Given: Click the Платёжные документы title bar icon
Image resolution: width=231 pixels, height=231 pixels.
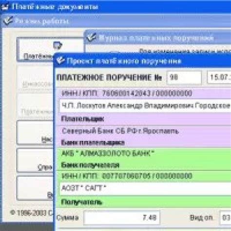Looking at the screenshot, I should click(x=5, y=7).
